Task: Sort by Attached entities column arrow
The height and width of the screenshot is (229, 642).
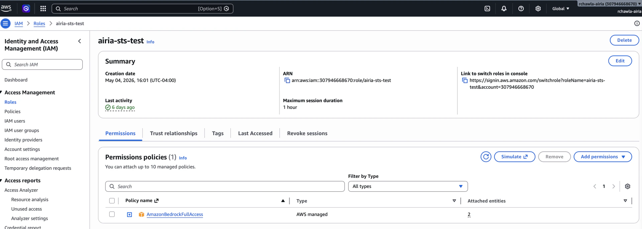Action: [x=625, y=201]
